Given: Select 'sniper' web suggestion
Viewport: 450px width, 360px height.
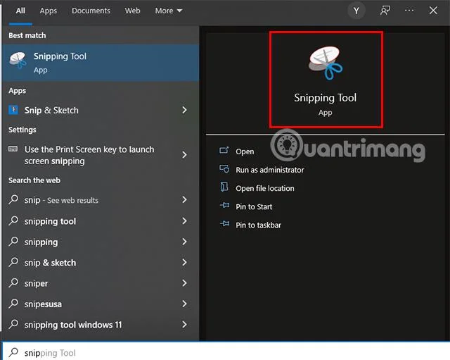Looking at the screenshot, I should point(101,283).
